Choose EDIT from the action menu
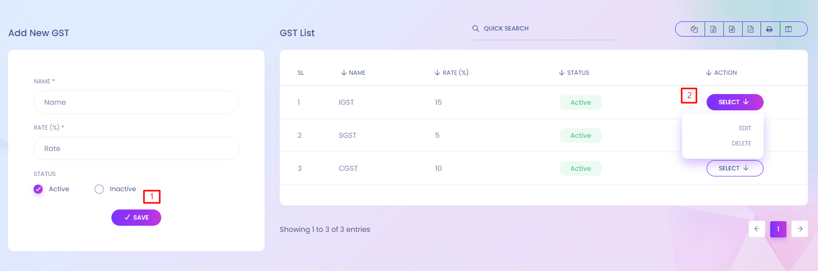818x271 pixels. pyautogui.click(x=745, y=128)
